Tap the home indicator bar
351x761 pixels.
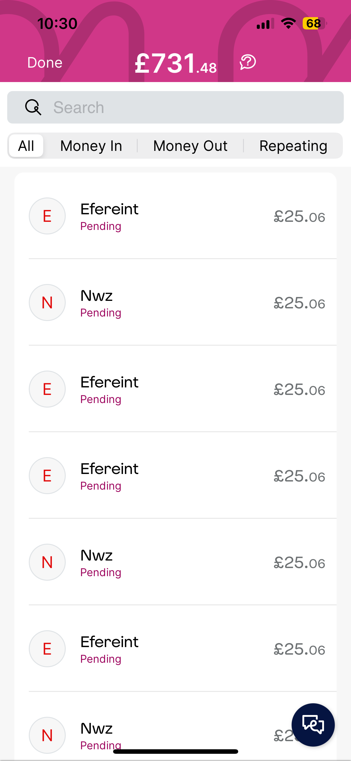pos(175,751)
